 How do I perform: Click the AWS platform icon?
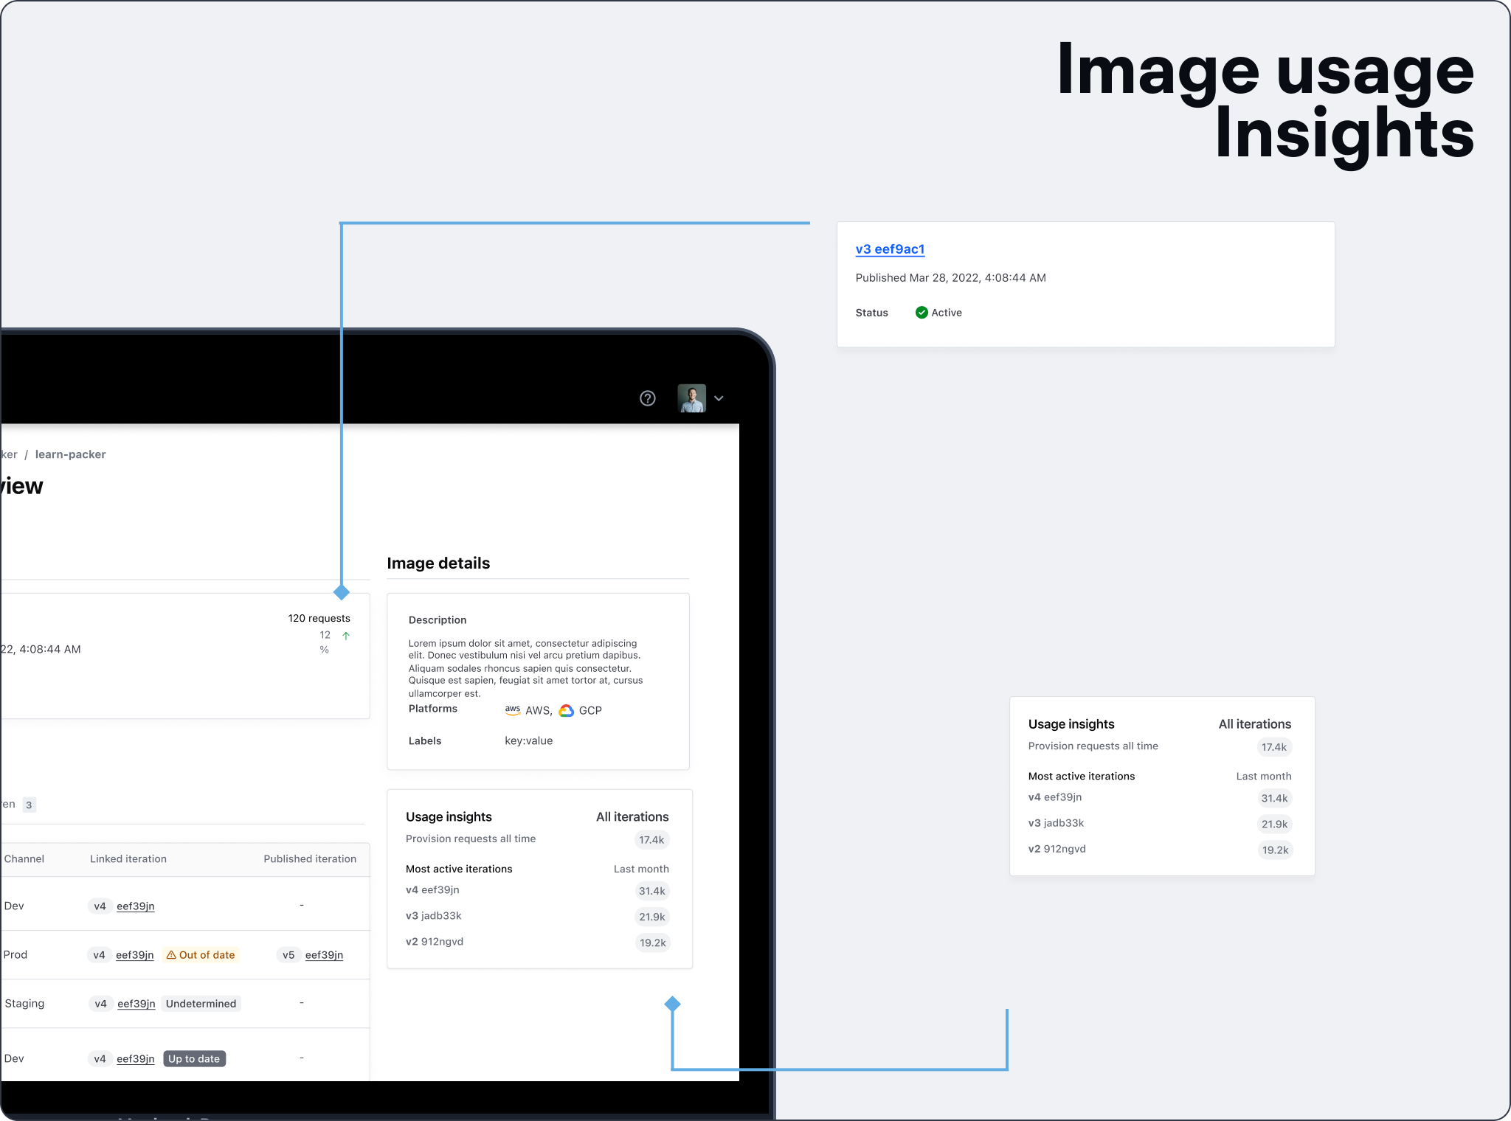(512, 710)
